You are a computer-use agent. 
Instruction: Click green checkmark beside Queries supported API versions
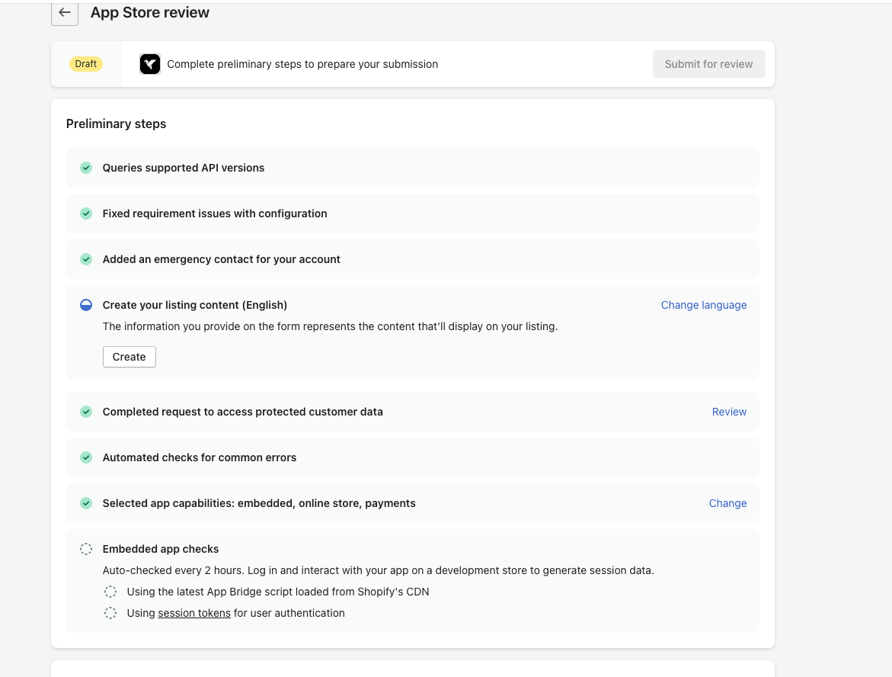tap(86, 168)
